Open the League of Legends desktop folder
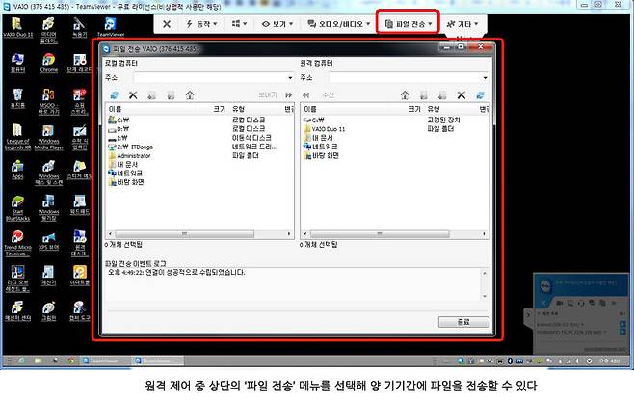The image size is (634, 402). 17,137
